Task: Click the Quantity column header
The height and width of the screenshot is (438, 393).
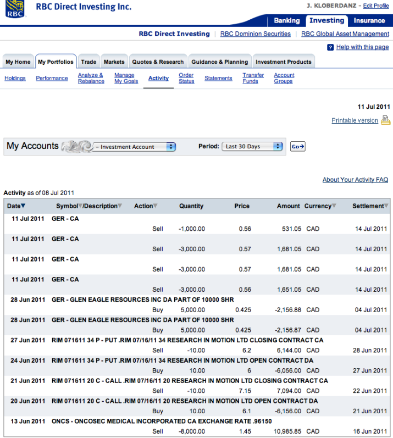Action: 191,206
